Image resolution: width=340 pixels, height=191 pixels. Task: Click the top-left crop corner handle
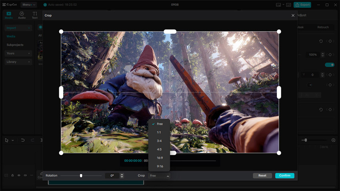click(x=61, y=32)
